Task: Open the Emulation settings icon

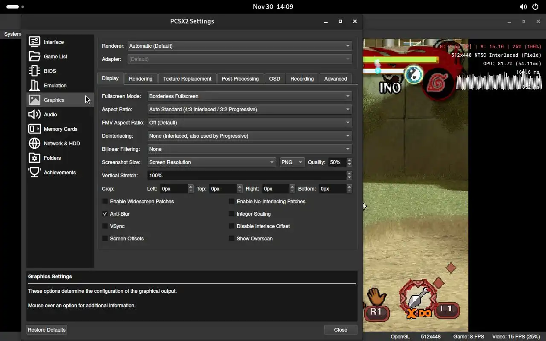Action: point(35,85)
